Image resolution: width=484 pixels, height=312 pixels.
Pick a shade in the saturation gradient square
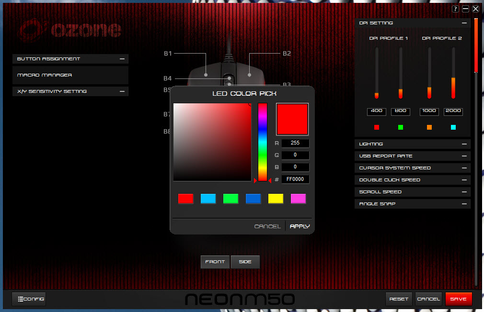tap(212, 142)
